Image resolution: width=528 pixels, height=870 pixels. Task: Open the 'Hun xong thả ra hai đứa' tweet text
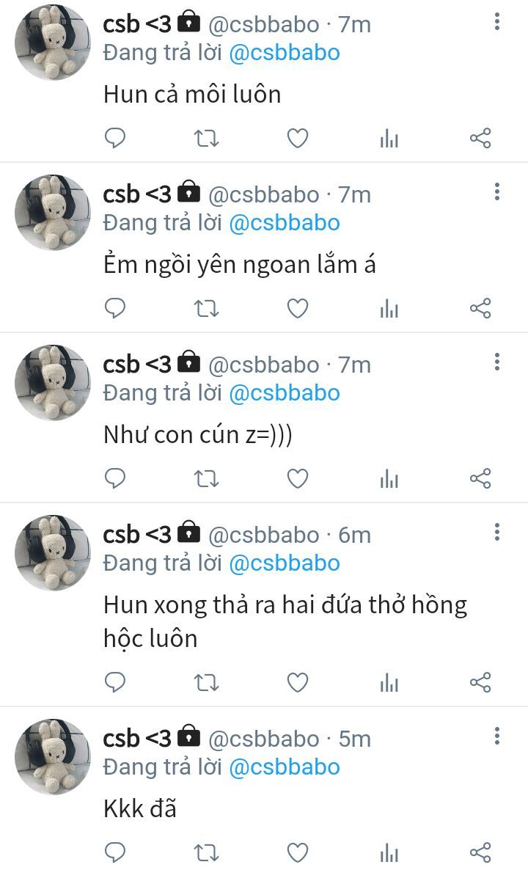285,621
